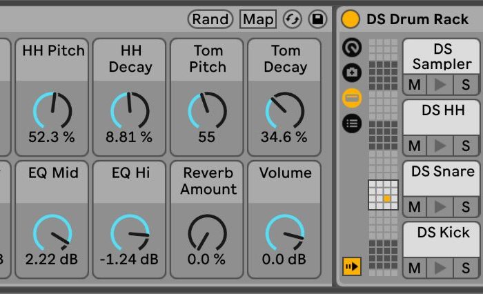The height and width of the screenshot is (294, 483).
Task: Solo the DS HH pad
Action: (x=466, y=146)
